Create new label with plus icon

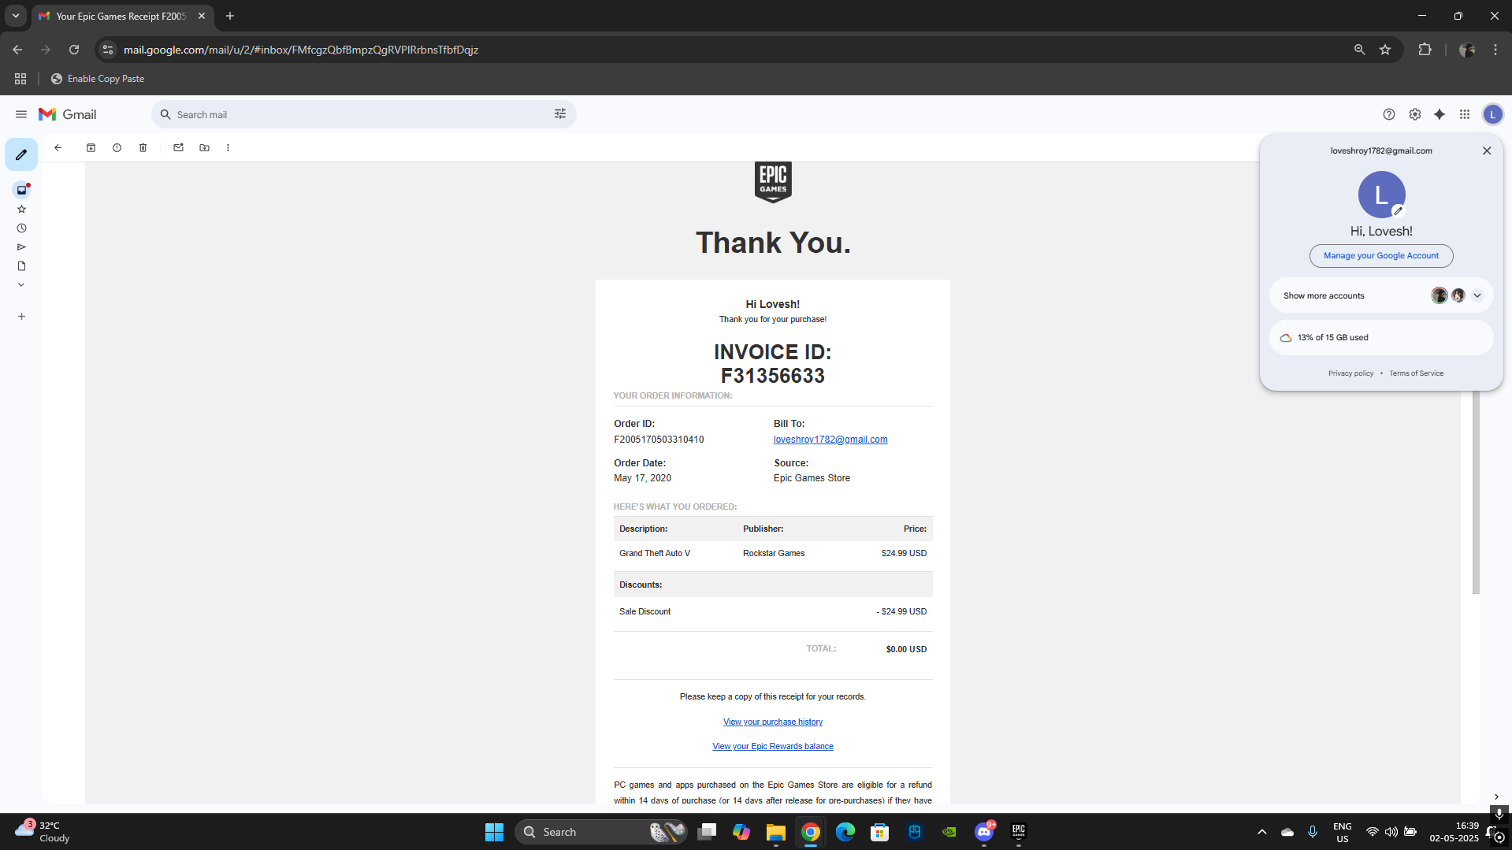point(21,316)
